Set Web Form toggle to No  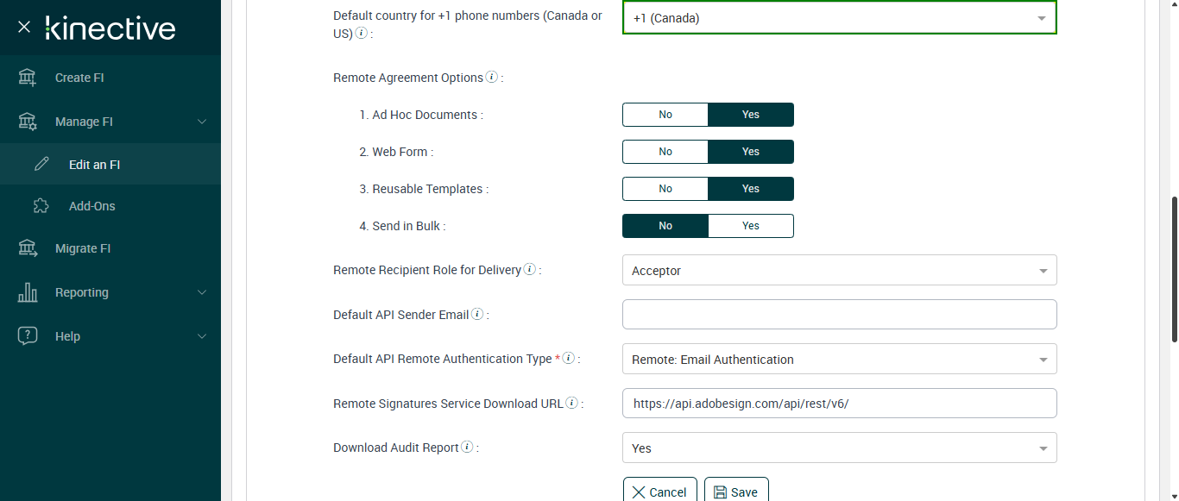pyautogui.click(x=665, y=152)
